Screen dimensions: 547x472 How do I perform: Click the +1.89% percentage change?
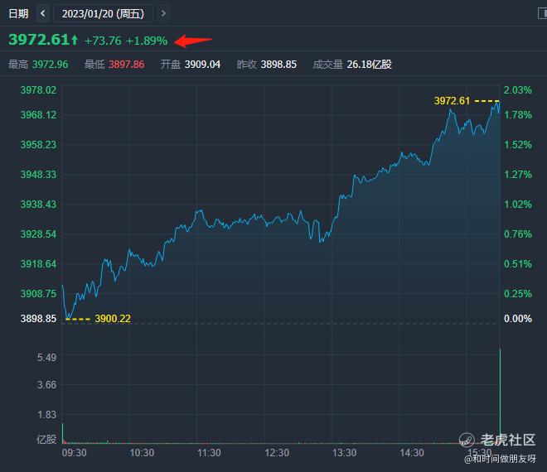[146, 40]
